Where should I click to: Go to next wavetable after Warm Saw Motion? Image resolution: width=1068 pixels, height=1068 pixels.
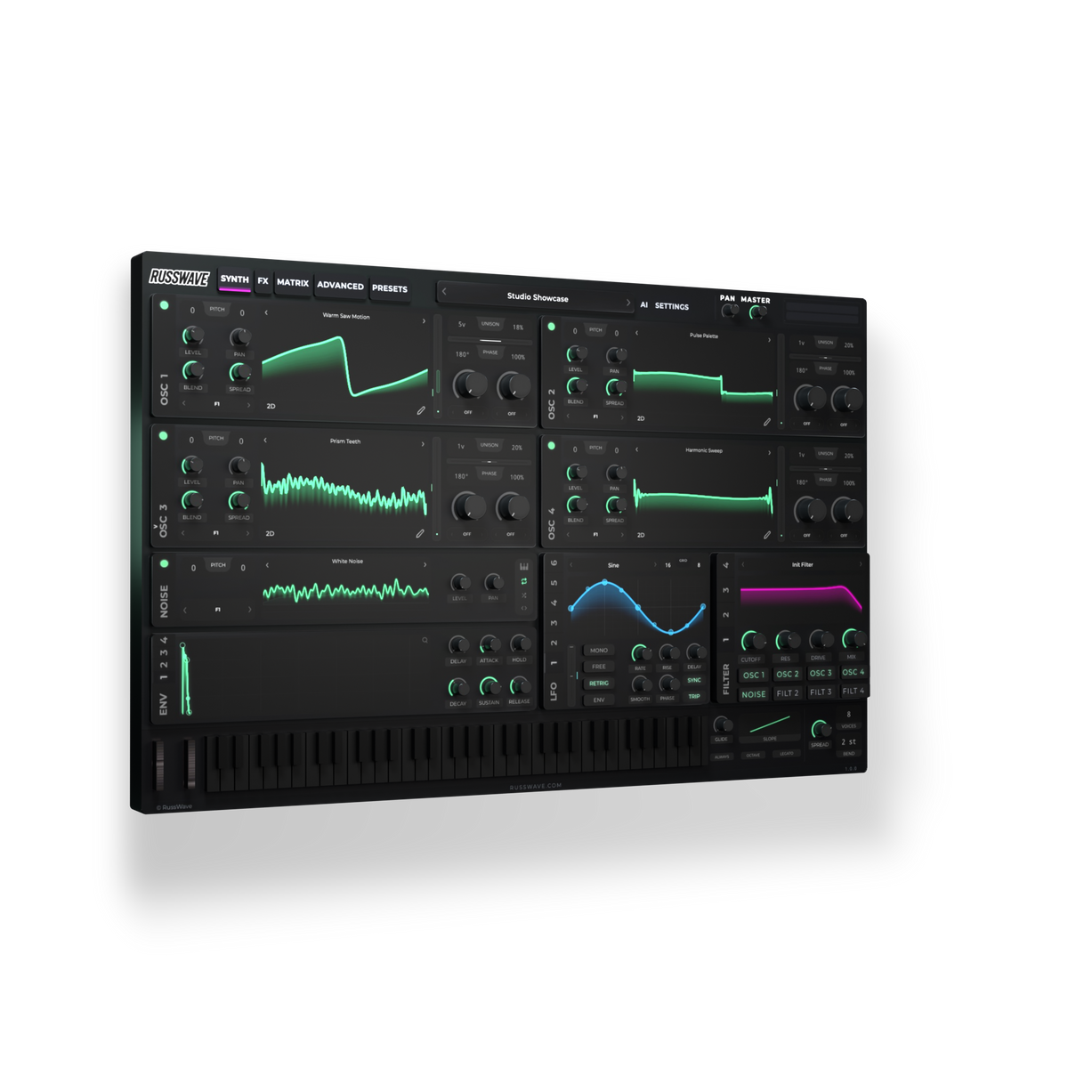424,321
